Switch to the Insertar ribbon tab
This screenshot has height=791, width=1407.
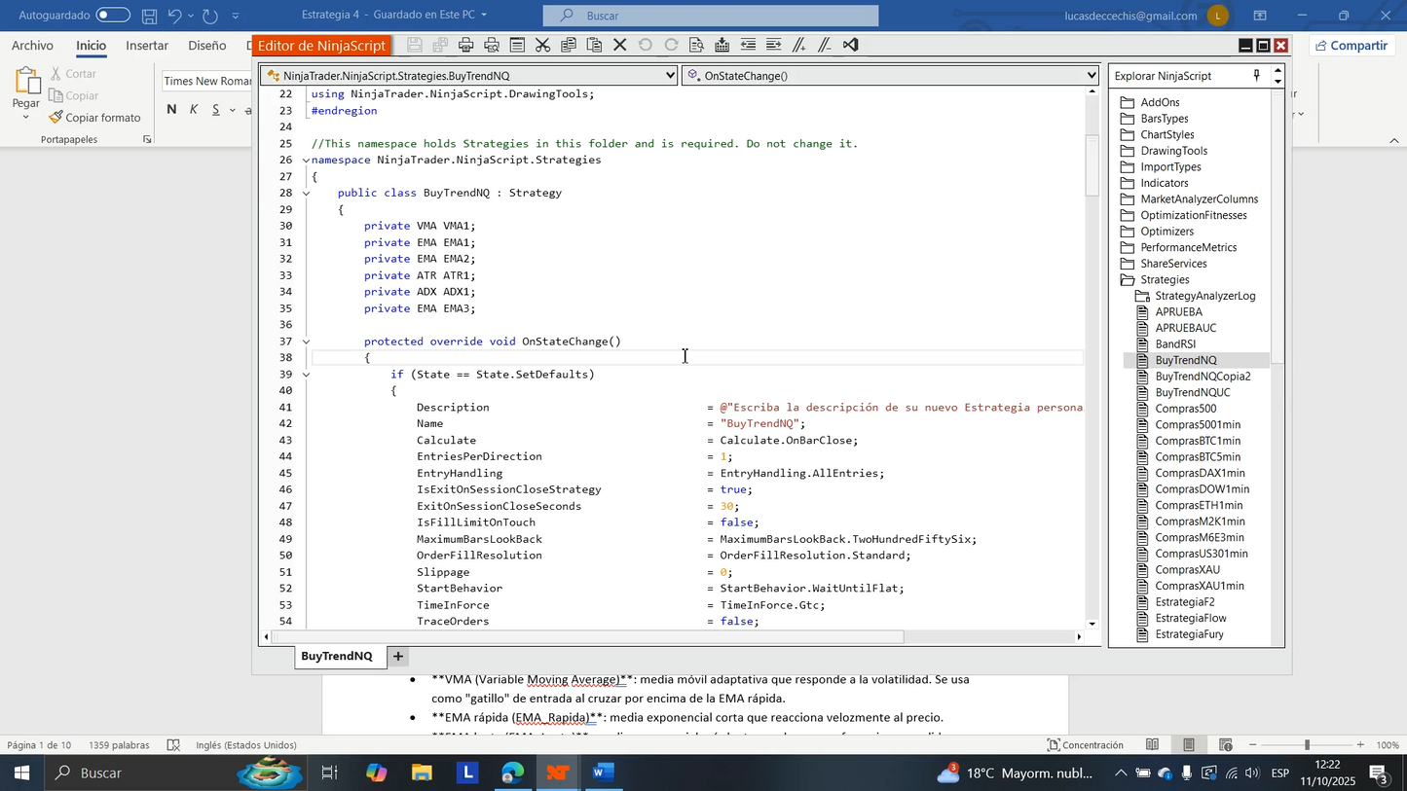(x=147, y=46)
